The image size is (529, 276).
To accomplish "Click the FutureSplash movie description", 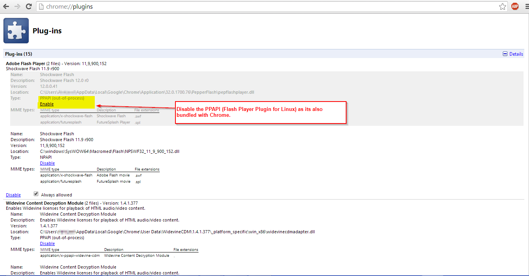I will click(114, 182).
